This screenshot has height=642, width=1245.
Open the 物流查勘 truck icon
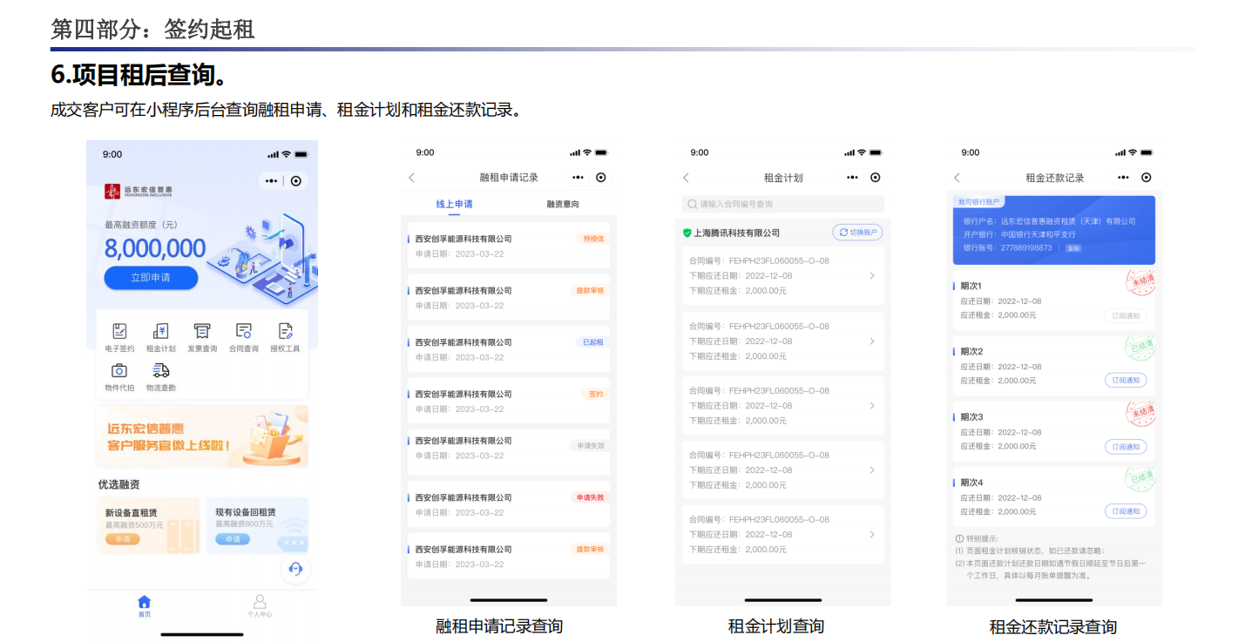point(160,370)
